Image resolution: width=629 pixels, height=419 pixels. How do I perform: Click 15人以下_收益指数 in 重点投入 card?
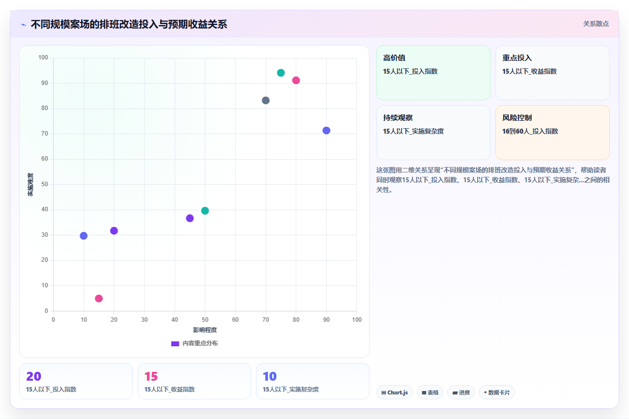(530, 71)
